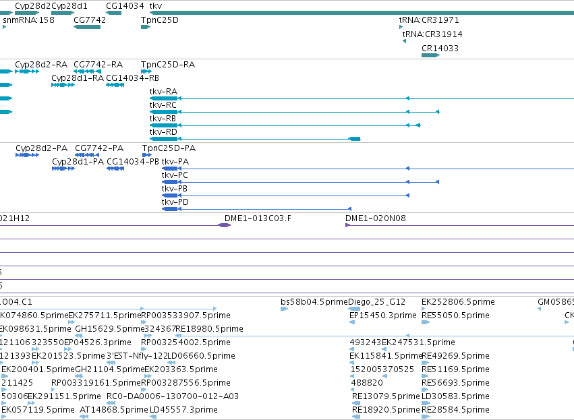The height and width of the screenshot is (420, 574).
Task: Click the TpnC25D-PA protein label
Action: tap(169, 148)
